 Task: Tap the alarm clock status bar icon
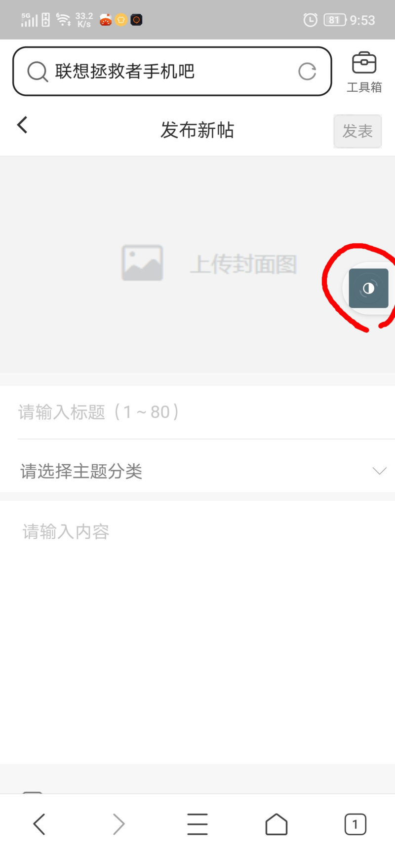(310, 20)
